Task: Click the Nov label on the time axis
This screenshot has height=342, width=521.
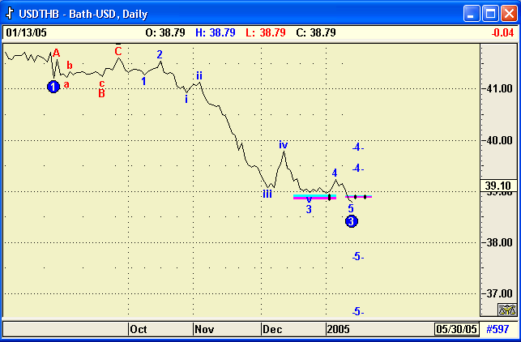Action: click(x=204, y=329)
